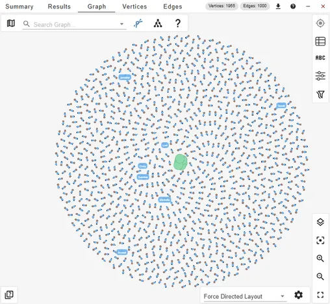This screenshot has width=330, height=304.
Task: Open the ABC labels settings
Action: (x=320, y=58)
